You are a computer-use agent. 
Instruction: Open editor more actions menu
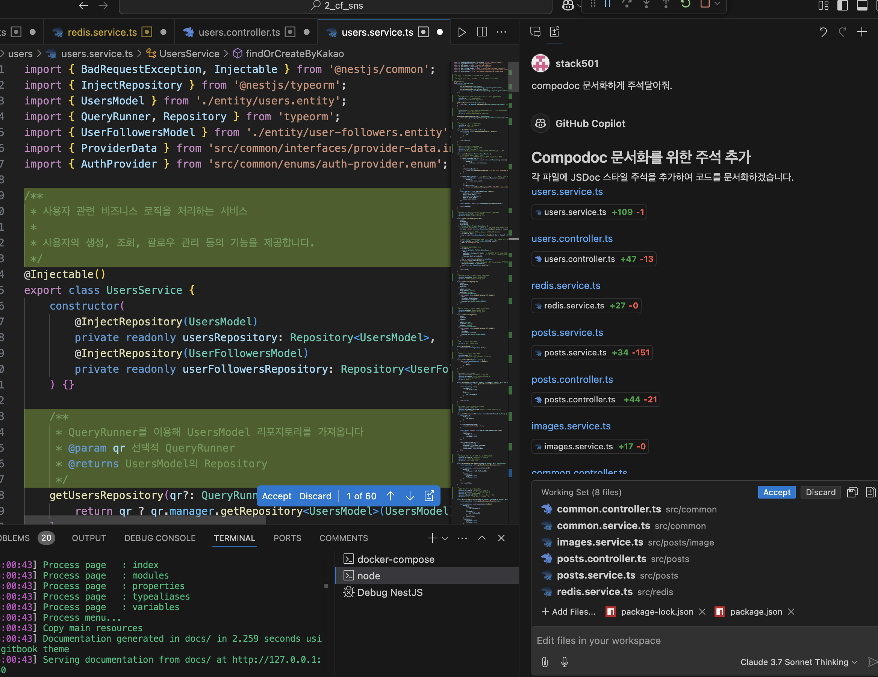point(501,32)
